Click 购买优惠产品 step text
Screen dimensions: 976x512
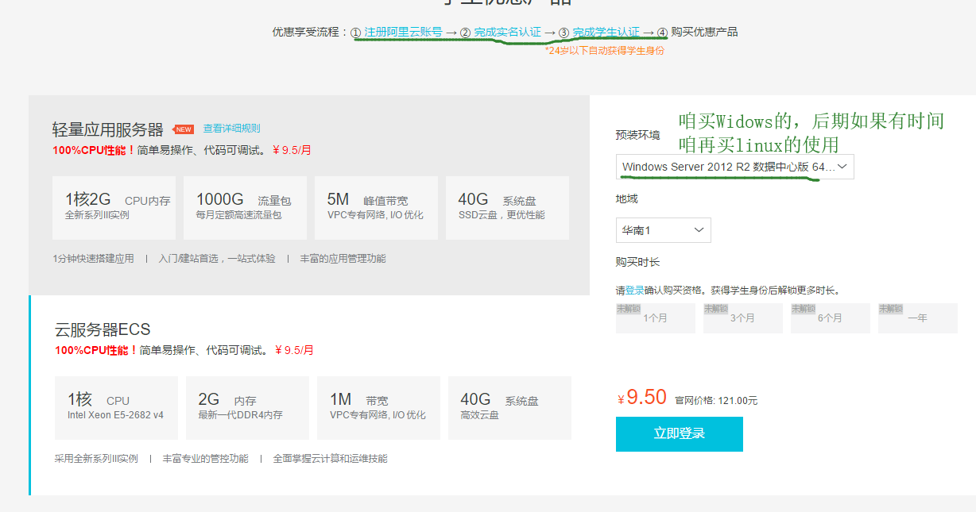[704, 32]
